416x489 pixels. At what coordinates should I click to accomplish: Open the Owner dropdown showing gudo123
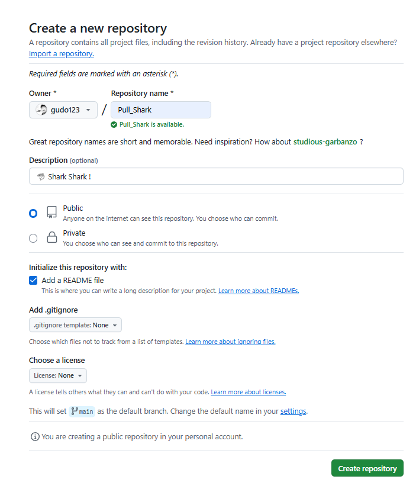[x=63, y=110]
